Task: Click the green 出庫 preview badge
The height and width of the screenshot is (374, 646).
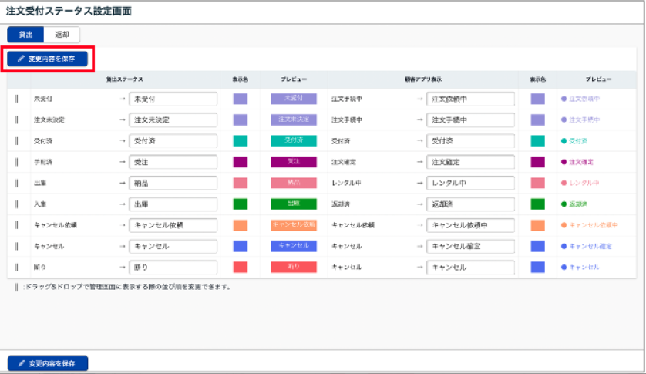Action: (x=294, y=204)
